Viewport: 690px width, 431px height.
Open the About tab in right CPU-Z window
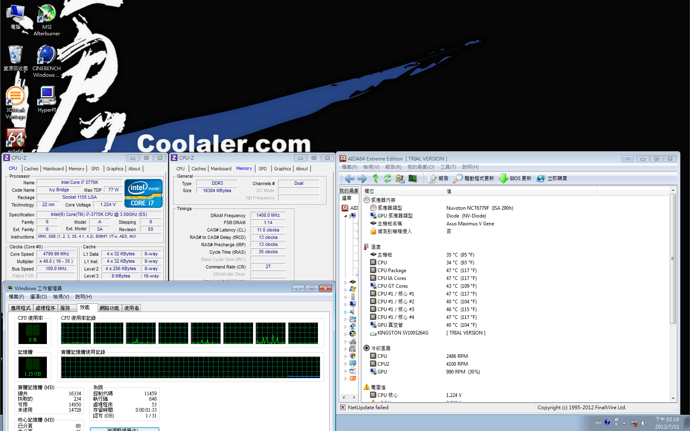(x=302, y=169)
